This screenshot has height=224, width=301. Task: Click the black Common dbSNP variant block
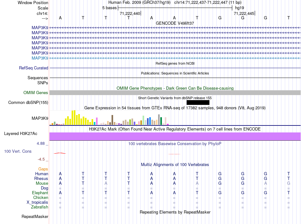coord(198,102)
